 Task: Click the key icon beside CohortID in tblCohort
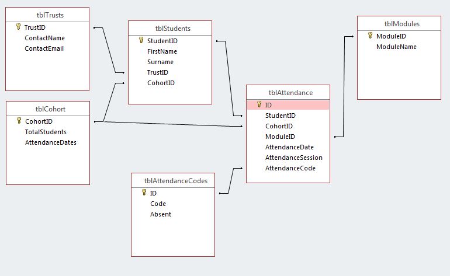coord(19,121)
